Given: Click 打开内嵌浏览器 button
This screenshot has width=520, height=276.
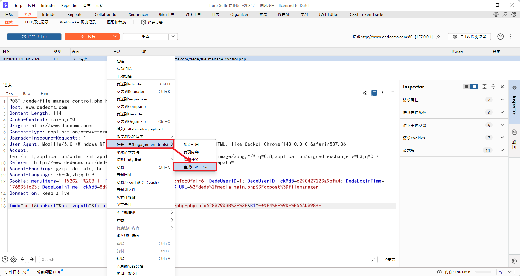Looking at the screenshot, I should pos(469,37).
